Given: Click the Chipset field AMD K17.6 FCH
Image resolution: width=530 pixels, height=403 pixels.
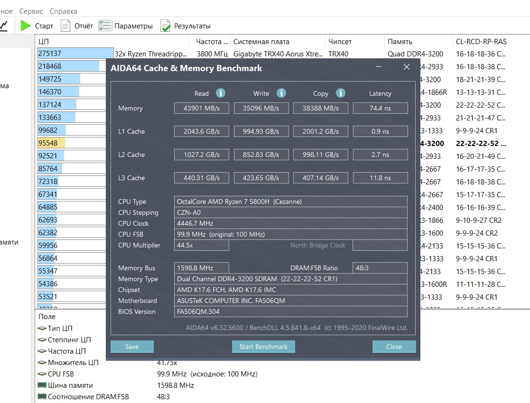Looking at the screenshot, I should pyautogui.click(x=291, y=290).
